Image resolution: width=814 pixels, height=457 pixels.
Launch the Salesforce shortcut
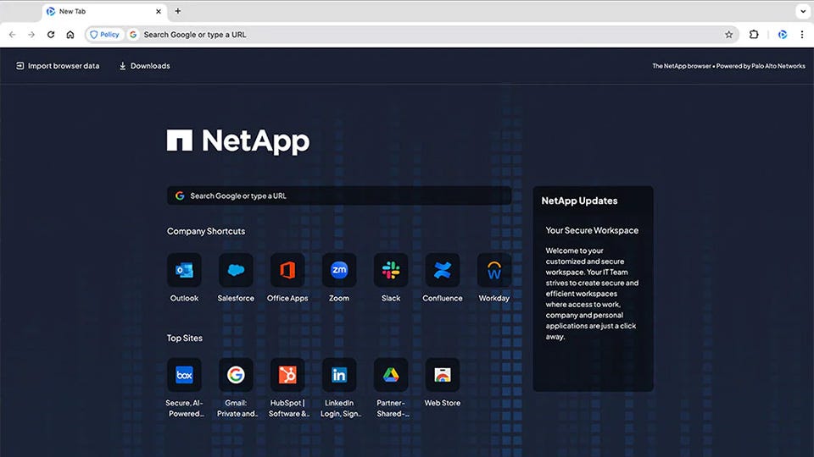(x=236, y=270)
